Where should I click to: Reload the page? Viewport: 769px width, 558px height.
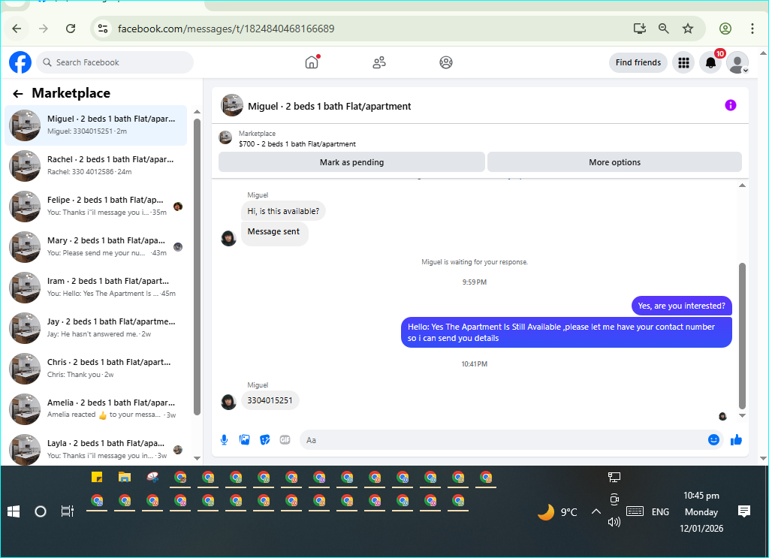click(71, 29)
